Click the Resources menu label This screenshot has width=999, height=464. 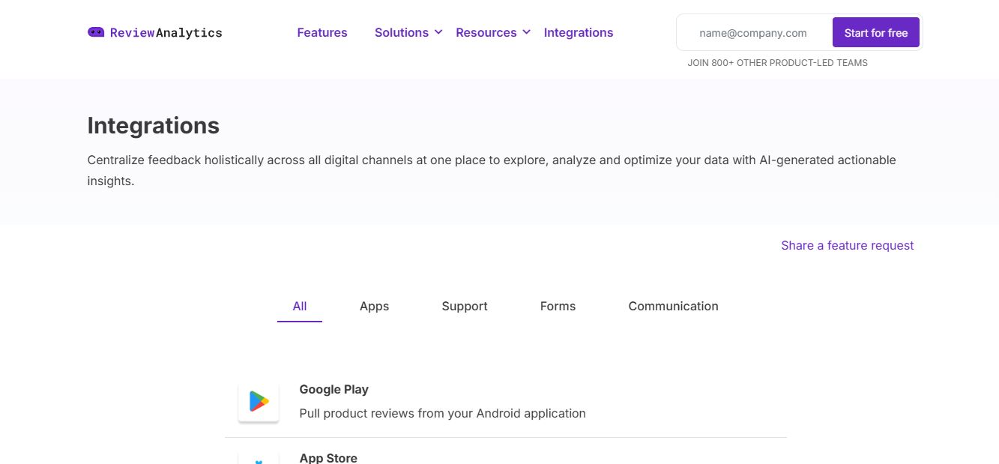pos(486,32)
